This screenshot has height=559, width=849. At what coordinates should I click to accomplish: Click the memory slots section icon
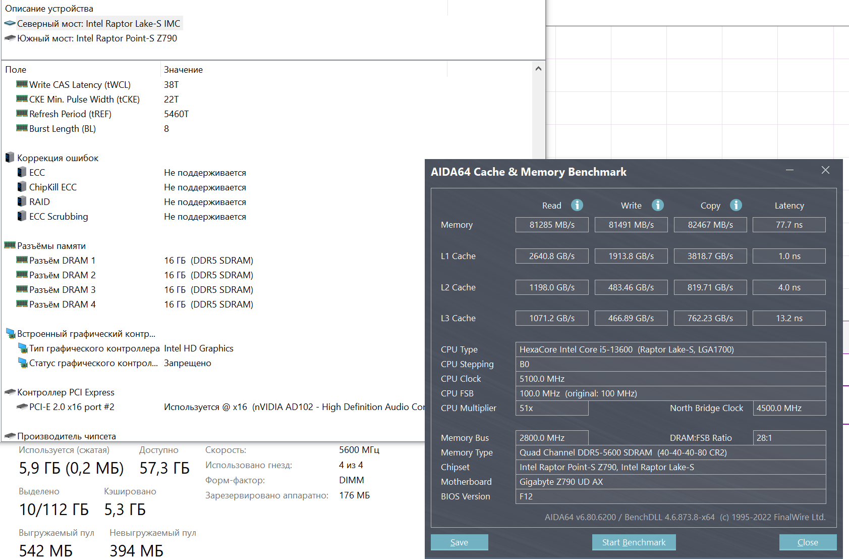(x=10, y=245)
